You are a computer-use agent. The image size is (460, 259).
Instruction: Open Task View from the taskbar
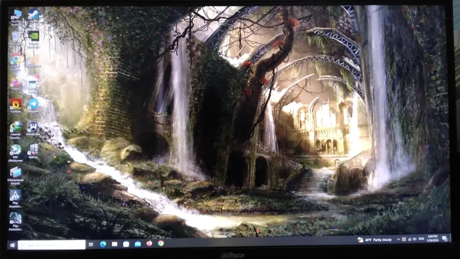[x=91, y=245]
